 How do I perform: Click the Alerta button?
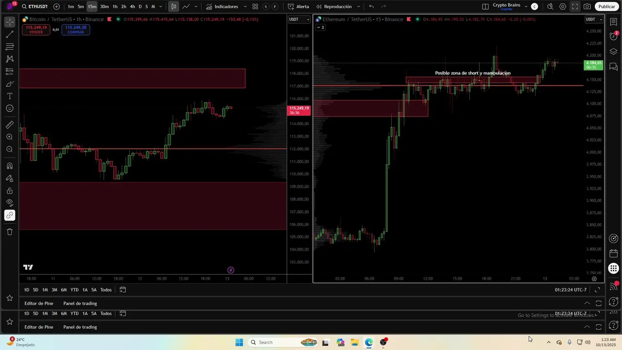pyautogui.click(x=298, y=6)
